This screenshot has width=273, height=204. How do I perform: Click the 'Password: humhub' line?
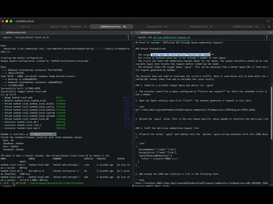click(x=13, y=150)
